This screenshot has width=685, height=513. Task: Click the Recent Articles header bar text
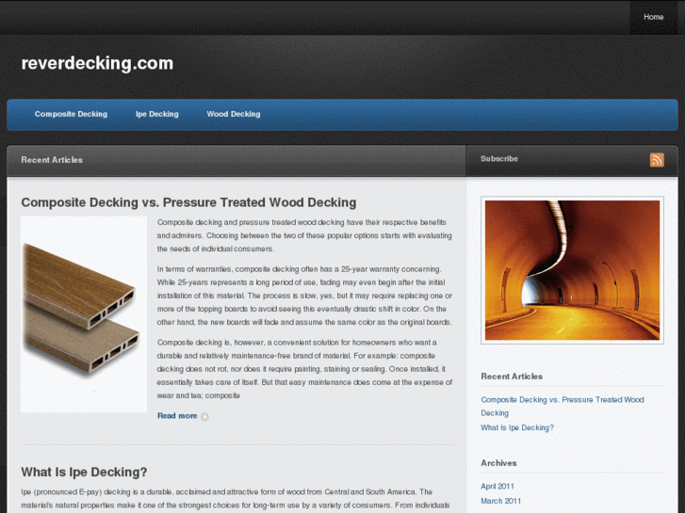click(x=52, y=160)
